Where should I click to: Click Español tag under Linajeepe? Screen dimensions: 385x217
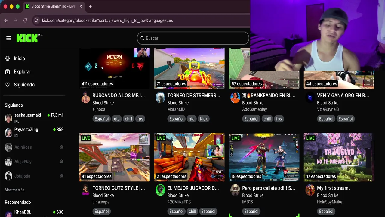102,211
